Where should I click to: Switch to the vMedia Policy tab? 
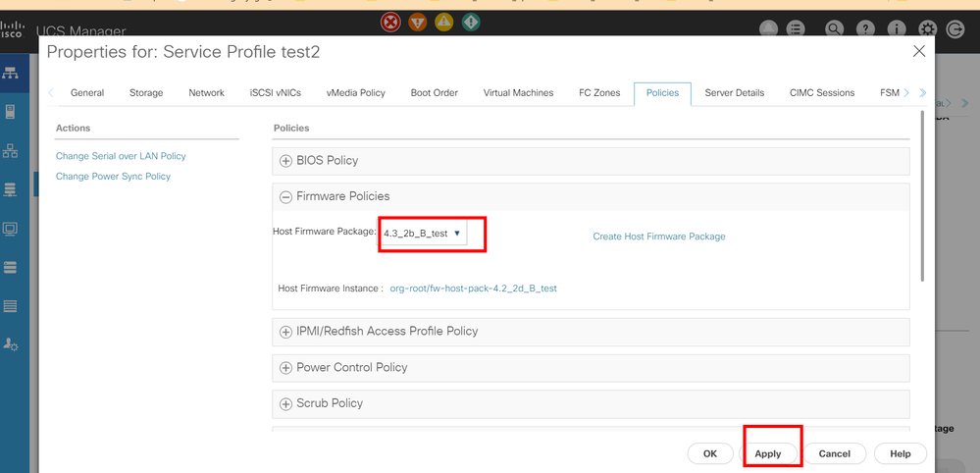coord(356,92)
